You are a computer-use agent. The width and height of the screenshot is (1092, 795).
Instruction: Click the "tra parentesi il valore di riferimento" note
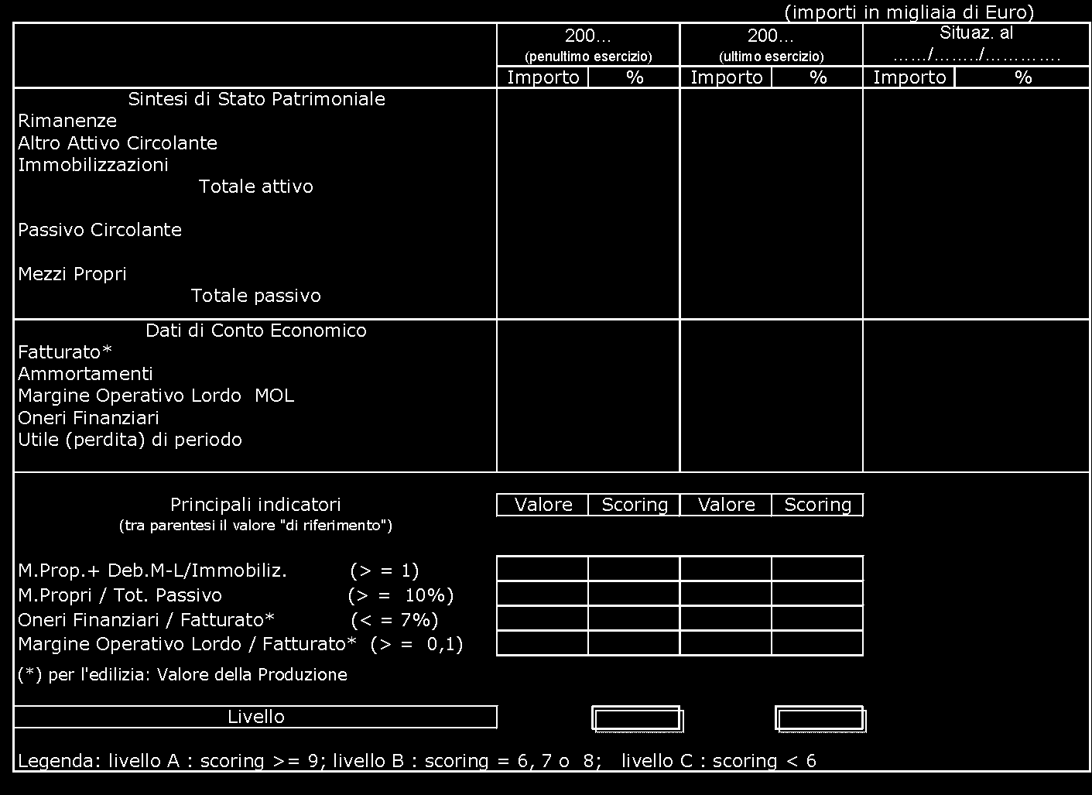(x=255, y=526)
